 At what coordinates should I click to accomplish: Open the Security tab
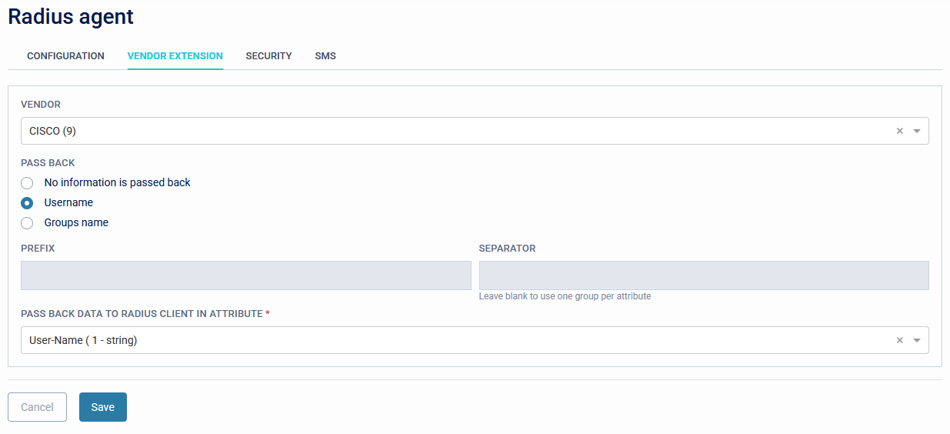pos(268,56)
